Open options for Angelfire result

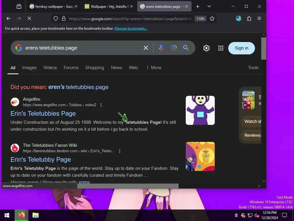click(101, 105)
